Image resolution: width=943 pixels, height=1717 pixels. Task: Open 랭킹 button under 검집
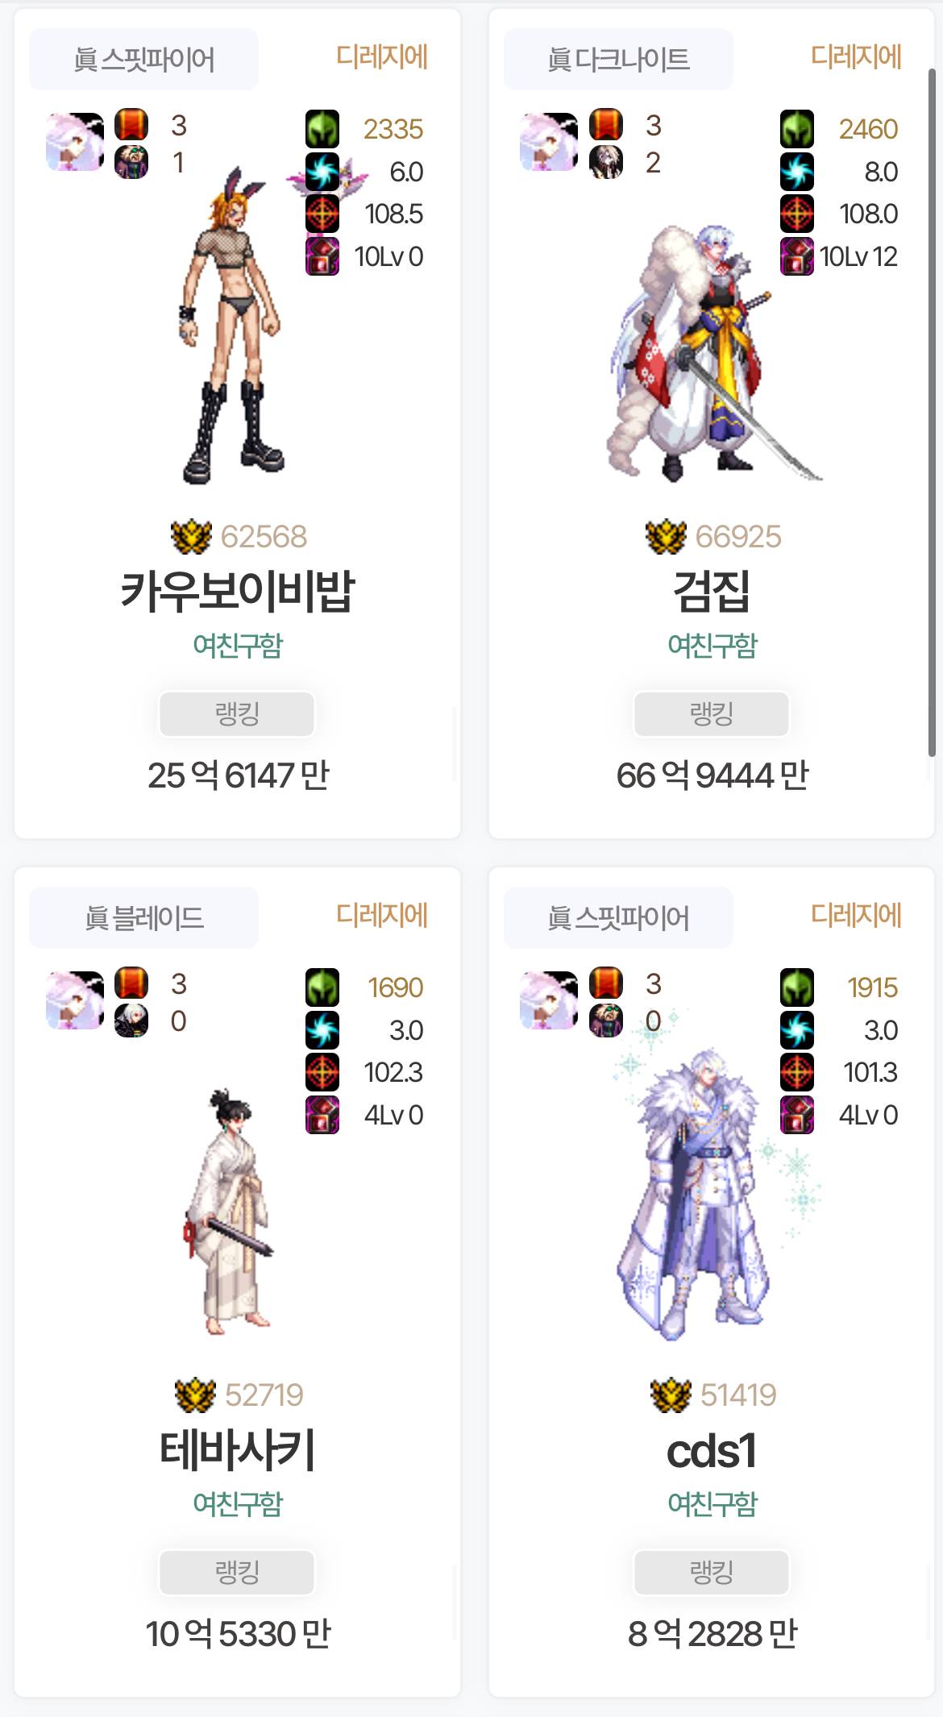click(712, 713)
